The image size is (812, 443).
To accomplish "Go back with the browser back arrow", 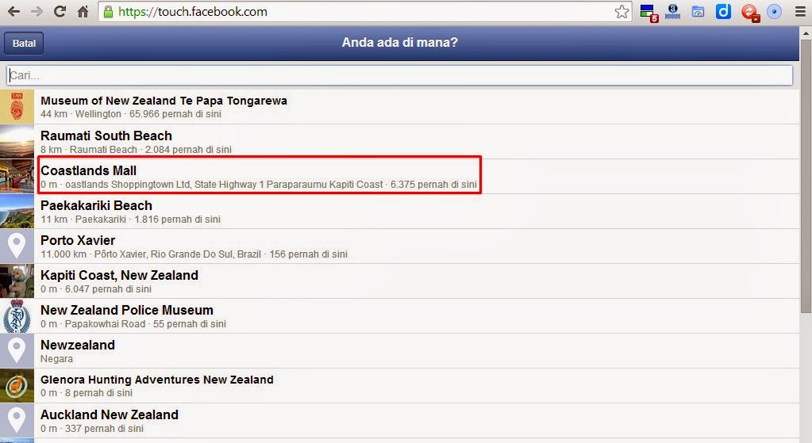I will (x=13, y=11).
